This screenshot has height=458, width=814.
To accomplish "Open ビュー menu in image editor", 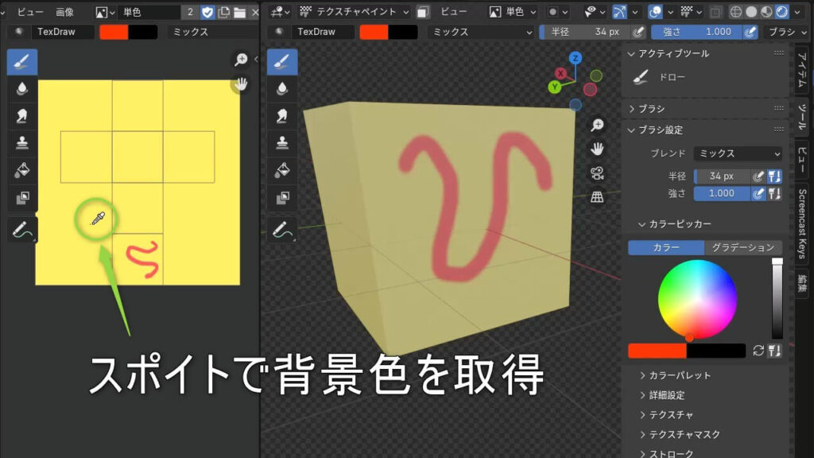I will pyautogui.click(x=30, y=11).
